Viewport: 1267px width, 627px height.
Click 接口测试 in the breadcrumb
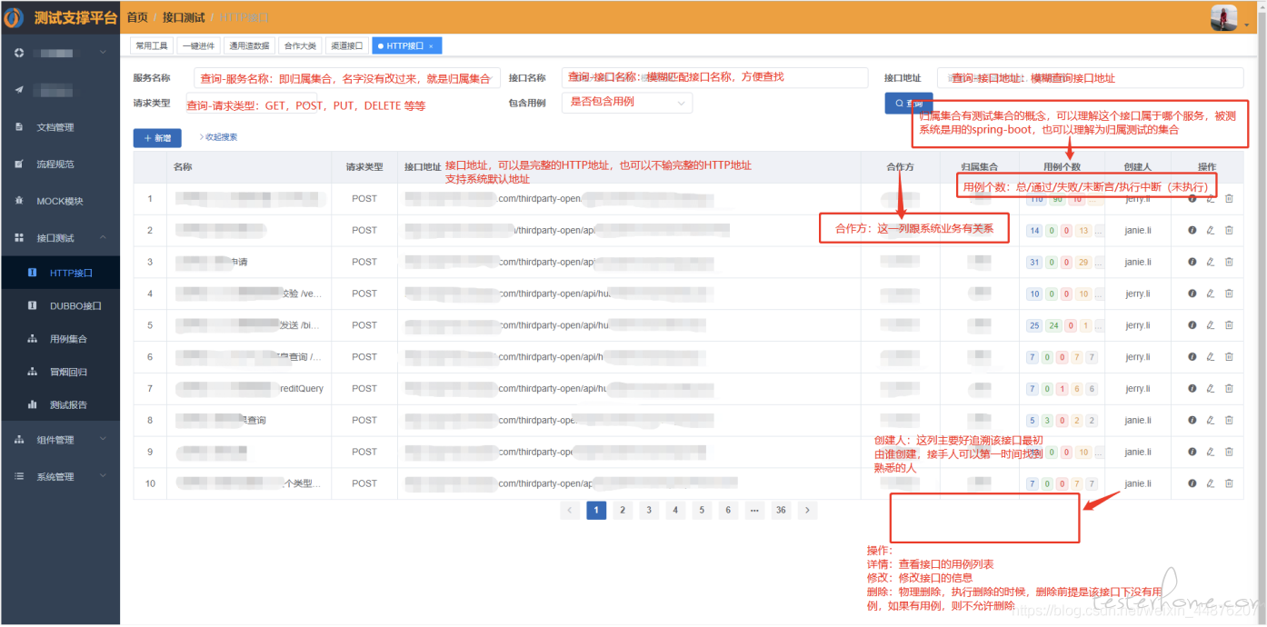pos(183,17)
